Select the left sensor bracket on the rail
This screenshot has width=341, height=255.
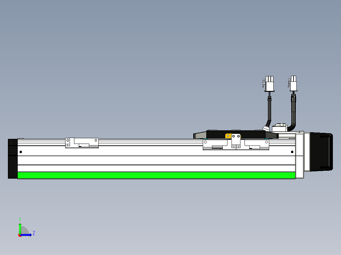82,143
